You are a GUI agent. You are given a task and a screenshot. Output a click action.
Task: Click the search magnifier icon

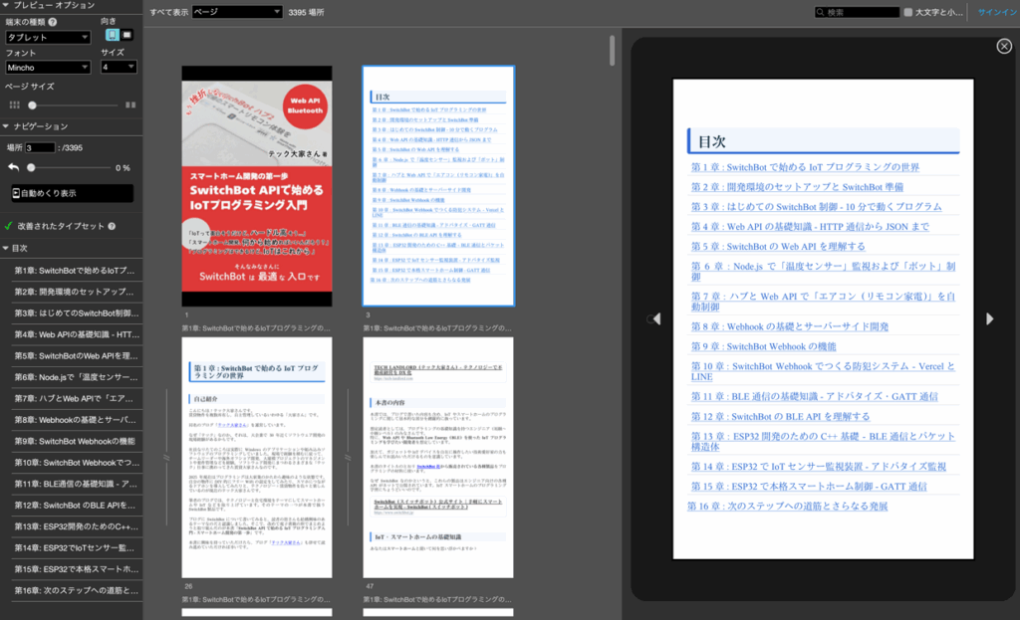pyautogui.click(x=821, y=12)
